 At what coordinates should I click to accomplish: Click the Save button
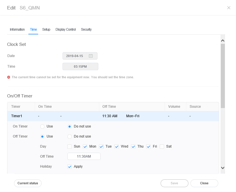click(174, 183)
